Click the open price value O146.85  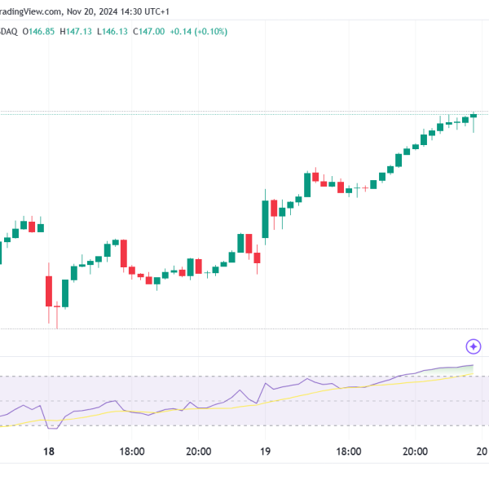(38, 32)
